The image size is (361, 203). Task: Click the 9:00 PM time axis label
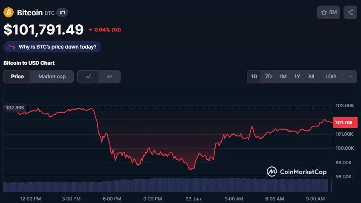[153, 199]
